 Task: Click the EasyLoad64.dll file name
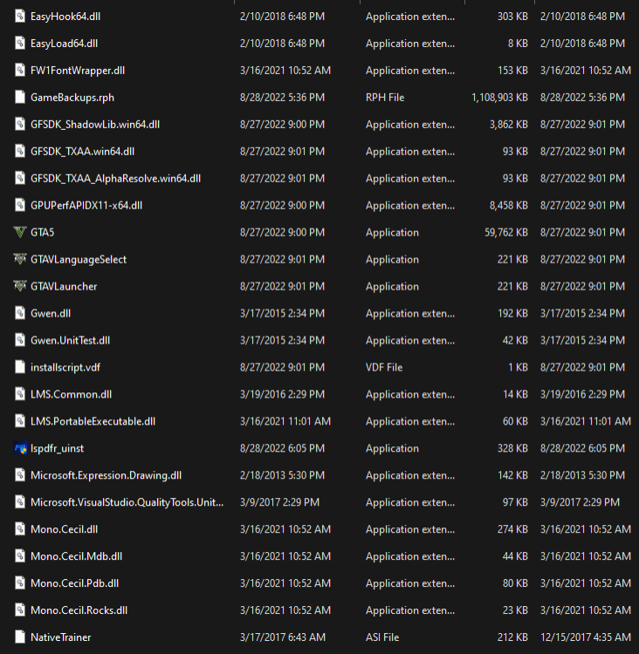click(x=65, y=44)
